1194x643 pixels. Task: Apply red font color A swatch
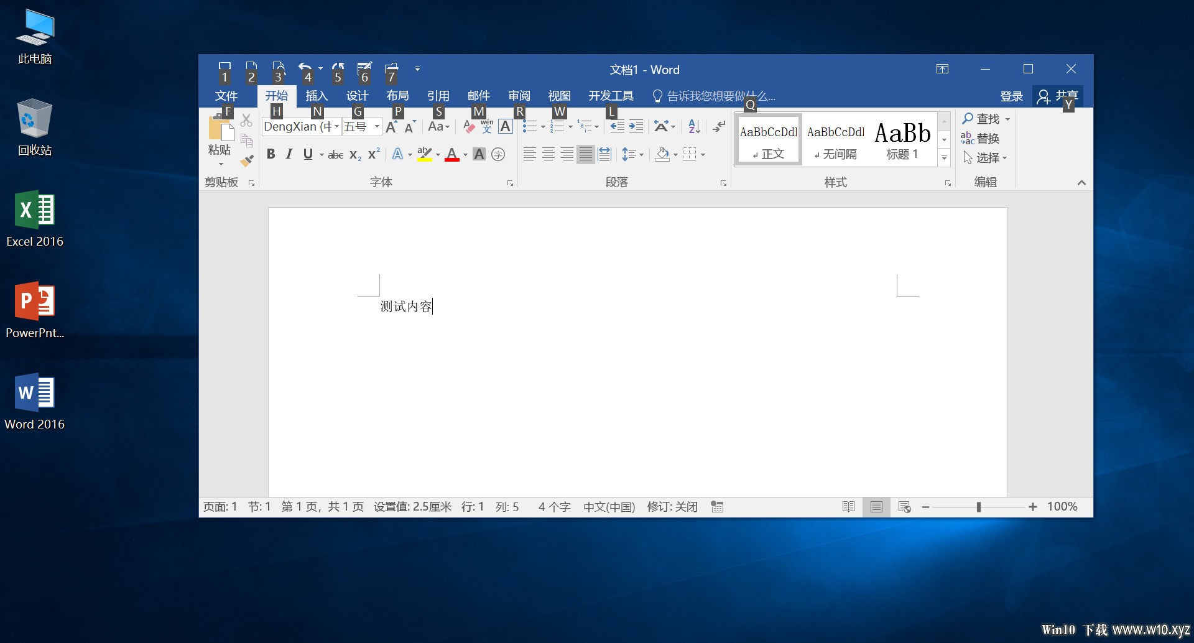coord(452,154)
